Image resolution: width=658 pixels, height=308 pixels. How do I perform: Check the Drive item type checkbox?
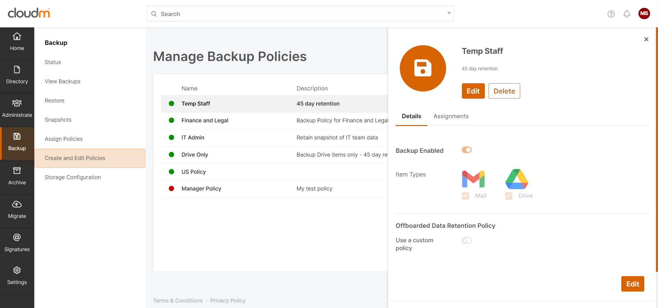coord(509,196)
